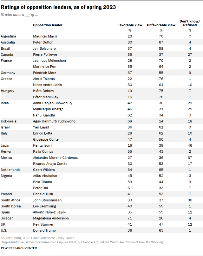The width and height of the screenshot is (203, 256).
Task: Click Agus Harimurti Yudhoyono's favorable percentage
Action: (x=130, y=121)
